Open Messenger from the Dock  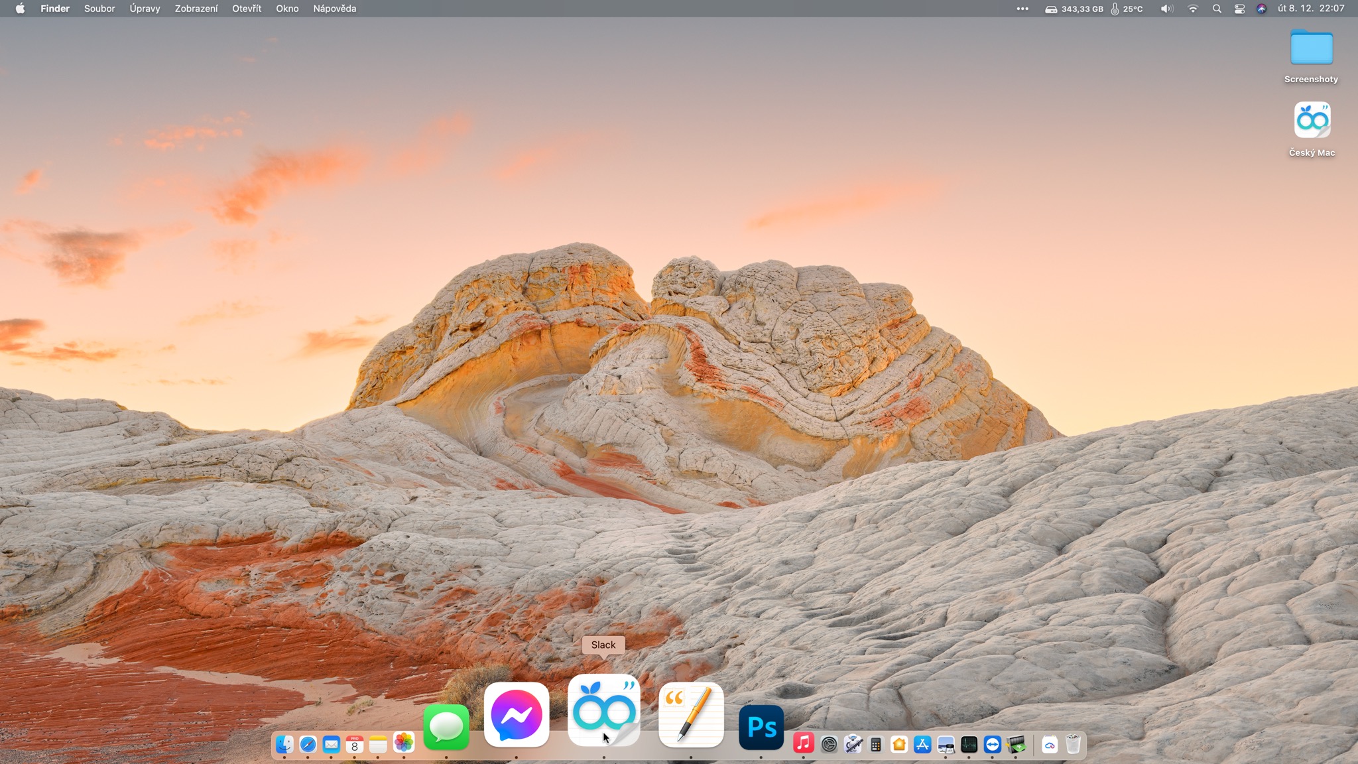(517, 715)
